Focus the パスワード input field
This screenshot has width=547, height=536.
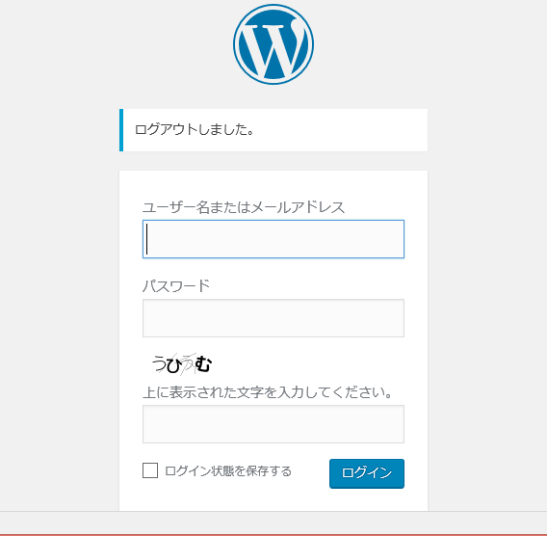point(273,318)
